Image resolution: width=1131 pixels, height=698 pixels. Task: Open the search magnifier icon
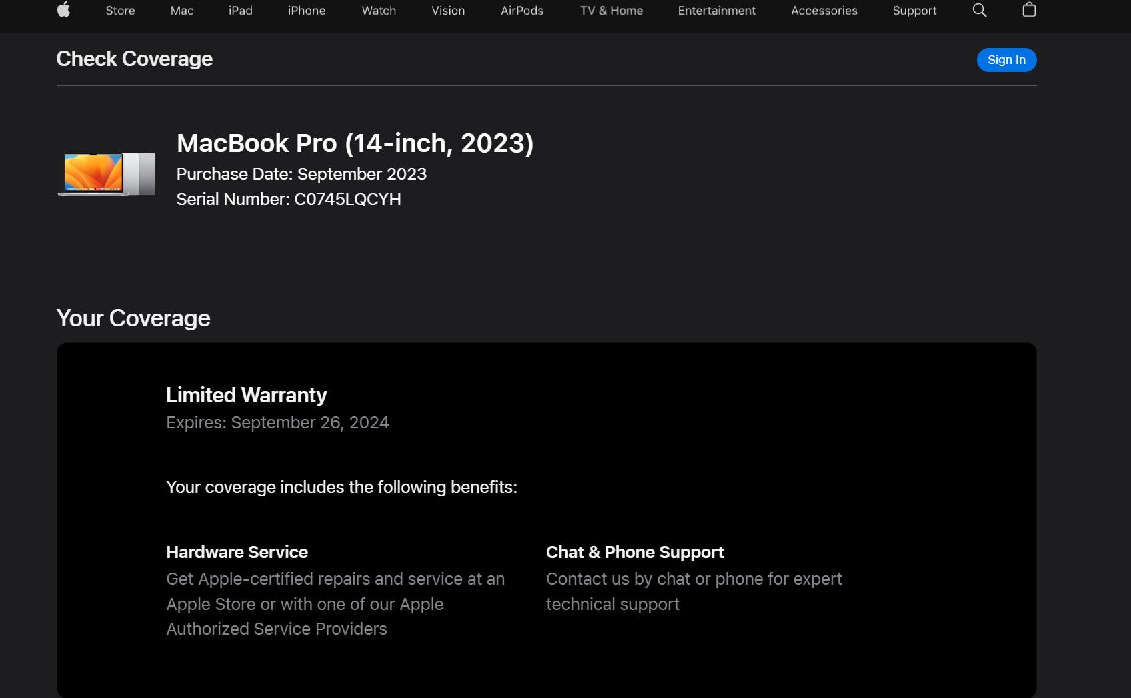[x=980, y=10]
